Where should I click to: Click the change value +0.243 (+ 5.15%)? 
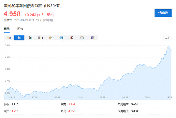pyautogui.click(x=39, y=15)
